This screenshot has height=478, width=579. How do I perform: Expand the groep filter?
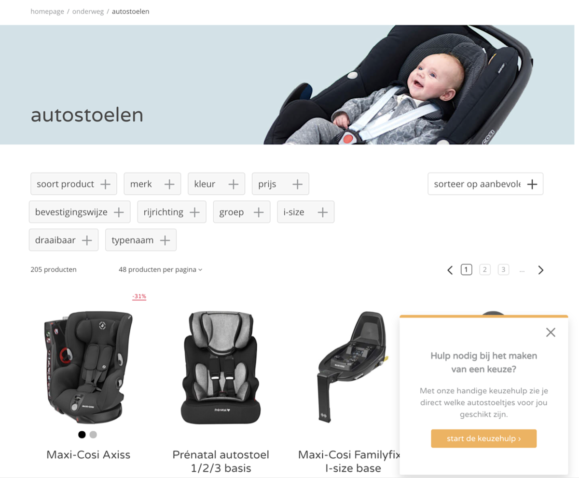[x=242, y=212]
